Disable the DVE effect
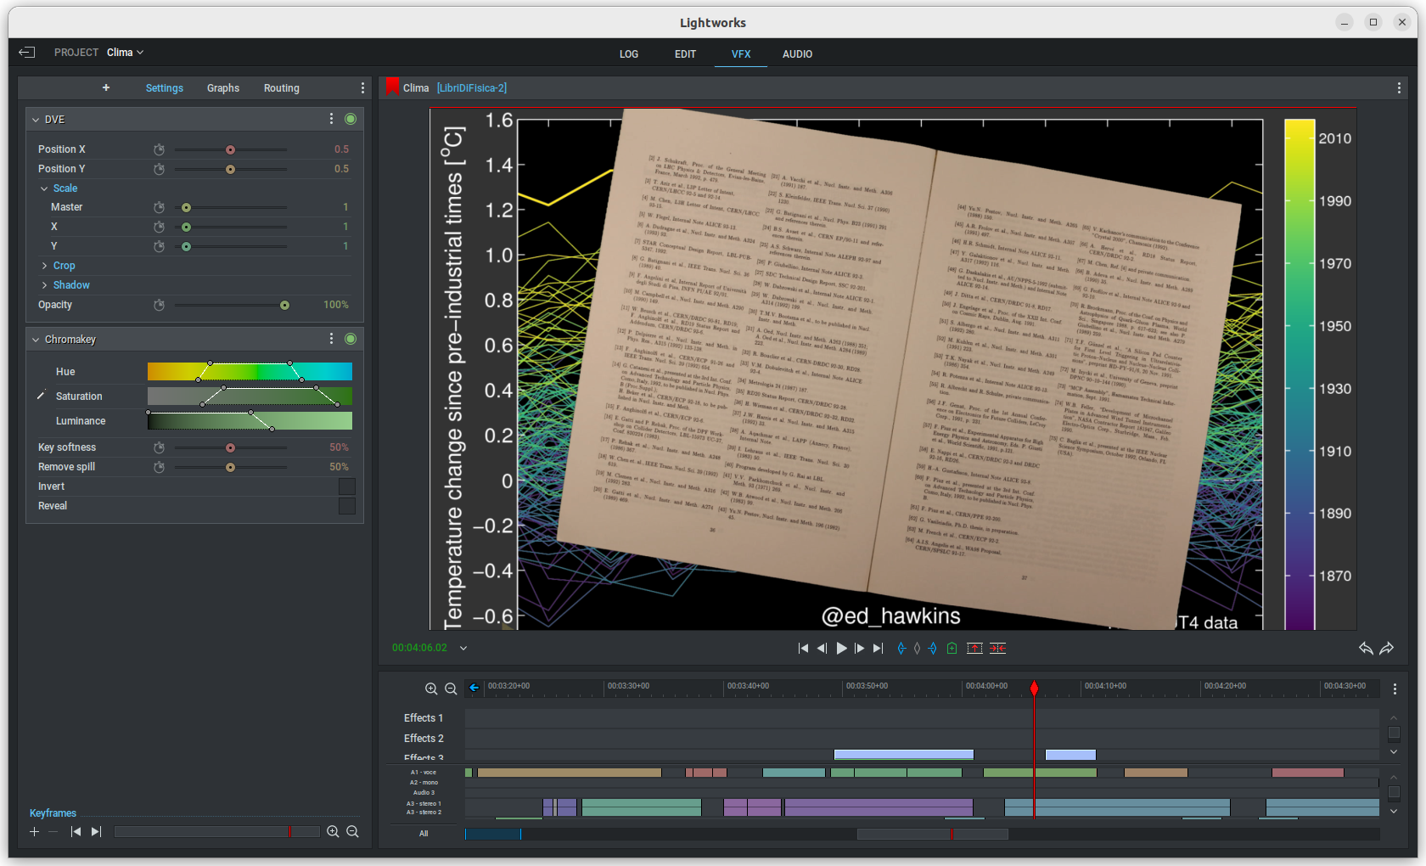The height and width of the screenshot is (866, 1426). click(351, 119)
